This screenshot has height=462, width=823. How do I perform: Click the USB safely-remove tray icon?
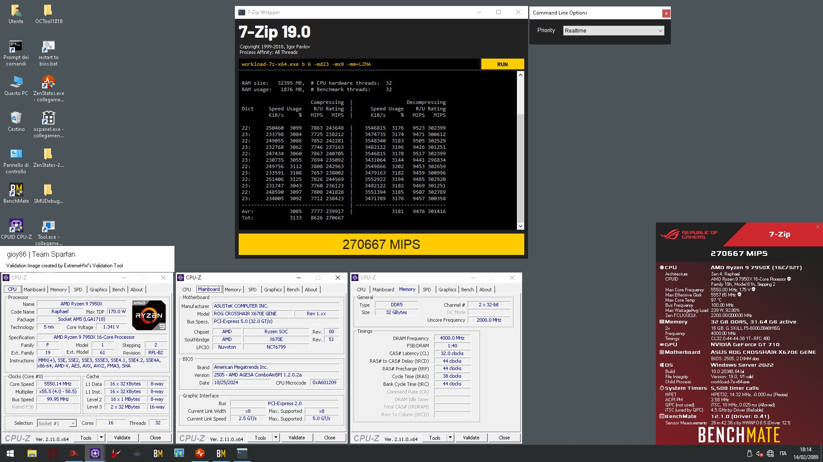tap(750, 453)
